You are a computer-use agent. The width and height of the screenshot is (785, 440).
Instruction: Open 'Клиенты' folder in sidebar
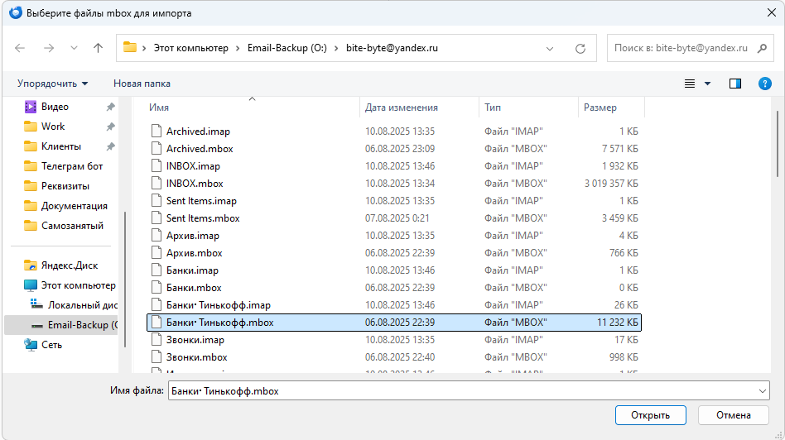[61, 146]
